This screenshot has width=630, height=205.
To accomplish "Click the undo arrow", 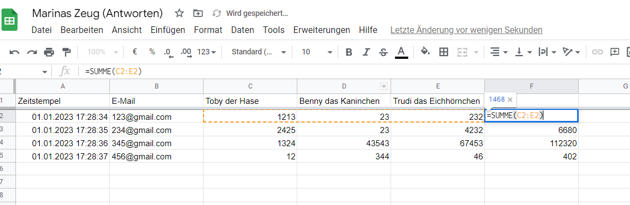I will pos(14,52).
